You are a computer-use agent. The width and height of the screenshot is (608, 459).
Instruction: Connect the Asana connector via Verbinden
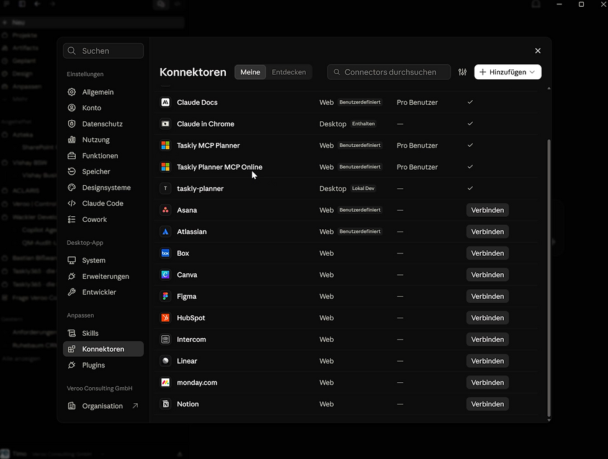[488, 210]
